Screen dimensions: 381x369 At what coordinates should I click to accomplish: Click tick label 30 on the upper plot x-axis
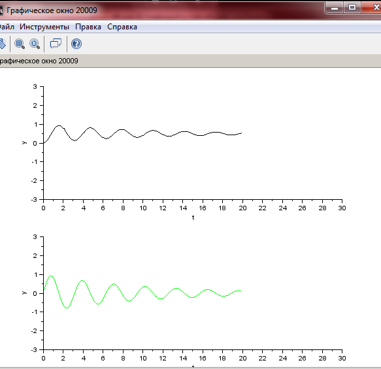[342, 208]
